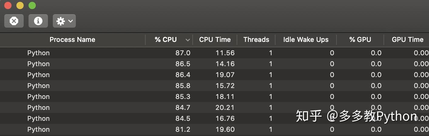
Task: Sort by GPU Time column header
Action: pyautogui.click(x=407, y=39)
